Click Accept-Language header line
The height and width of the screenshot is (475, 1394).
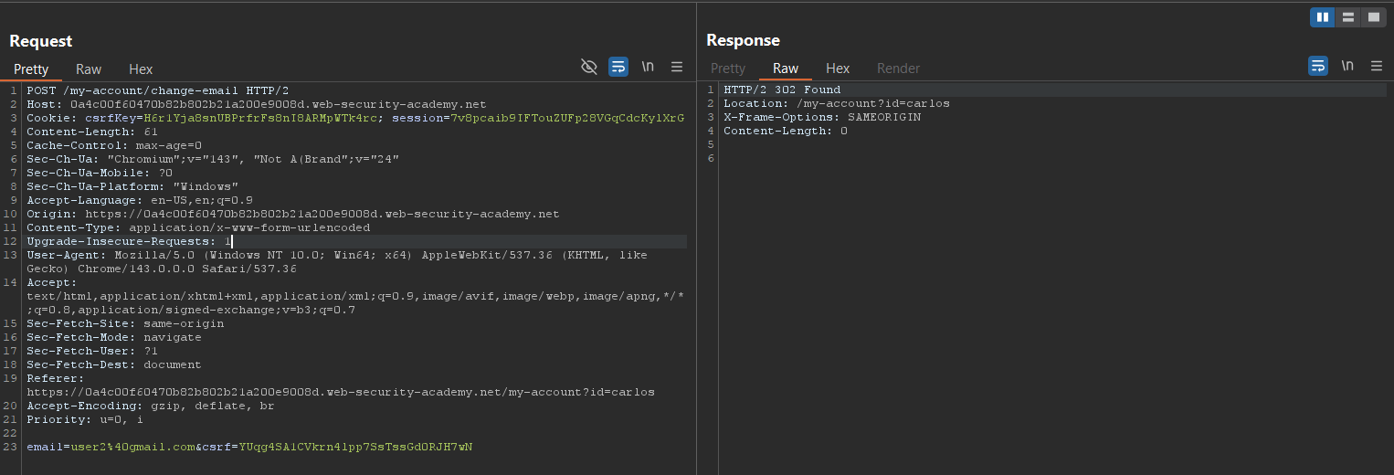click(x=140, y=200)
